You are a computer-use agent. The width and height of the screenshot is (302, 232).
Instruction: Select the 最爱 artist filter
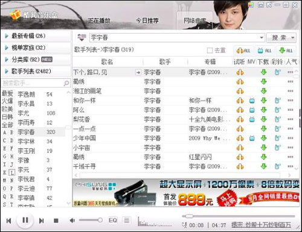pos(7,93)
